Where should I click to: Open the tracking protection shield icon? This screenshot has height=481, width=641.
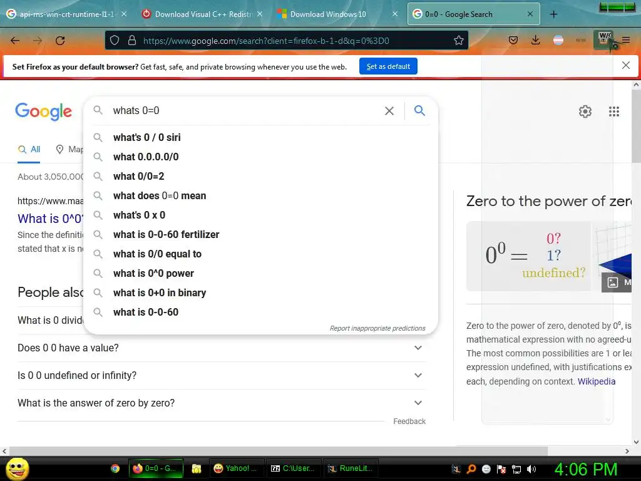tap(115, 41)
